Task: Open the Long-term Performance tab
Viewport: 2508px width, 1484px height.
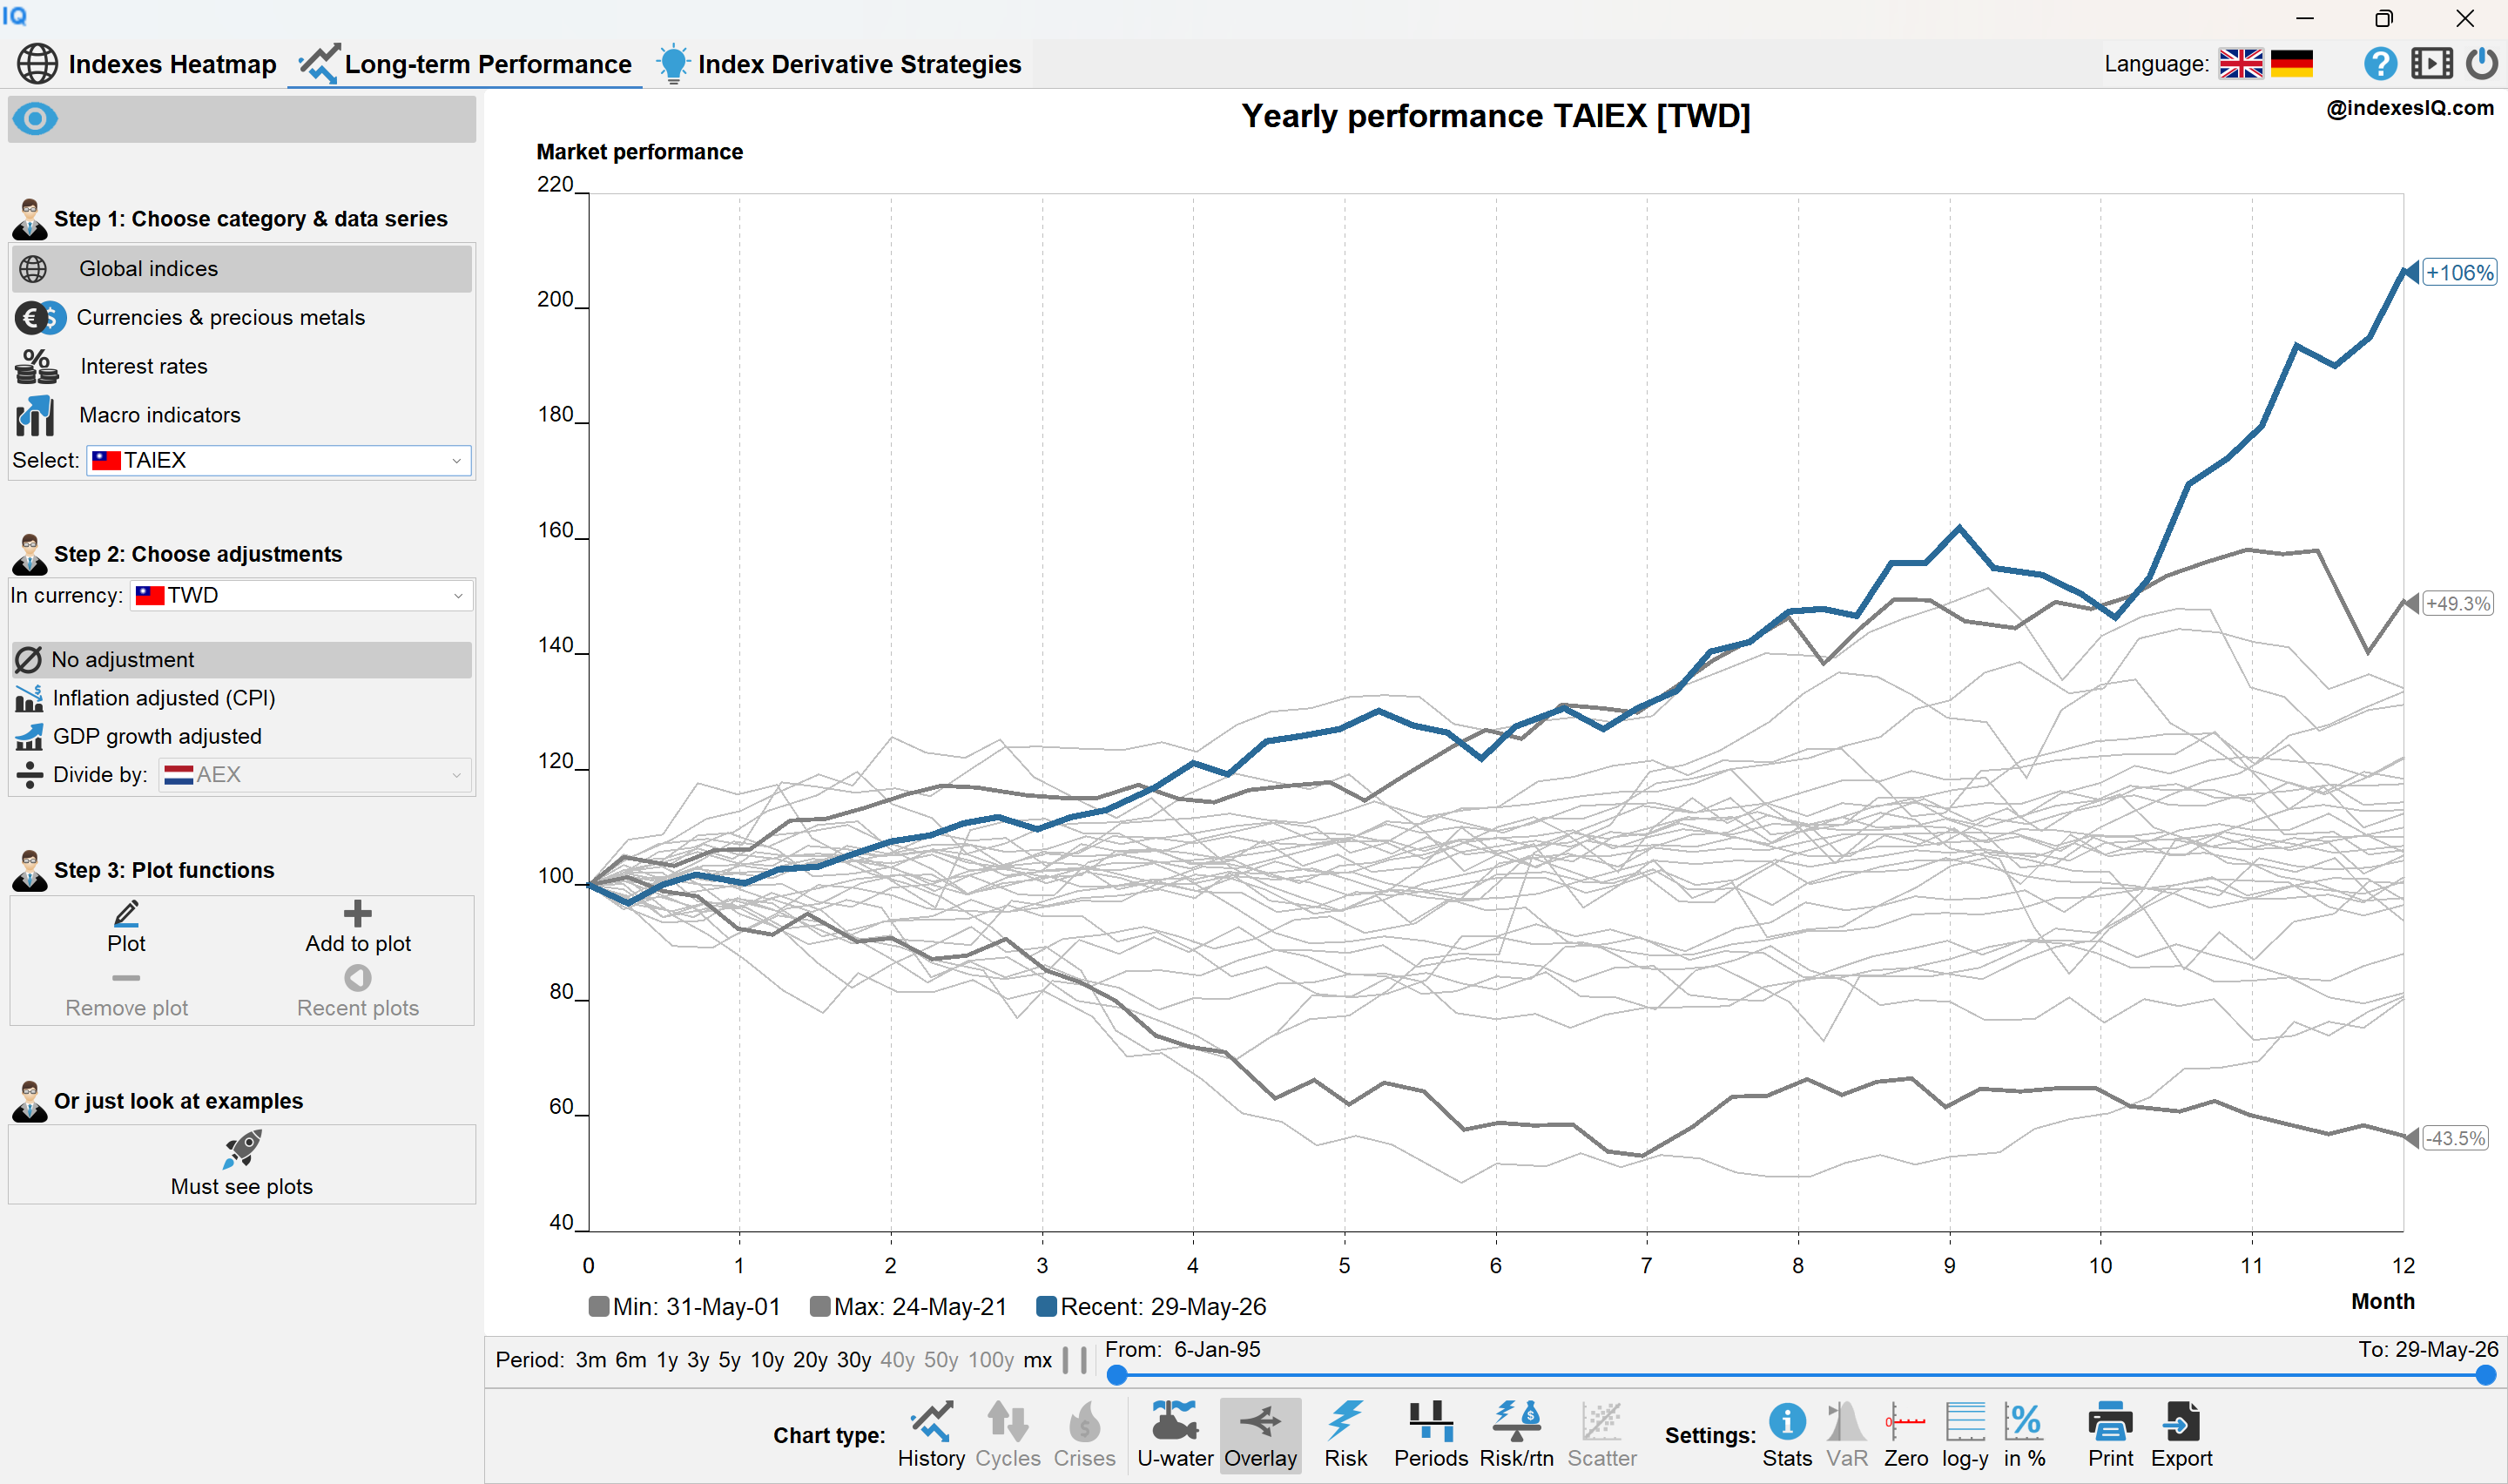Action: (465, 64)
